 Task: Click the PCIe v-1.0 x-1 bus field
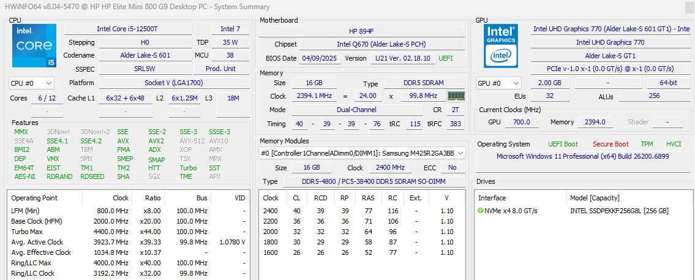click(x=611, y=69)
